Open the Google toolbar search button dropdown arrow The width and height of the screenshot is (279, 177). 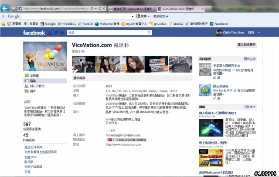point(148,17)
